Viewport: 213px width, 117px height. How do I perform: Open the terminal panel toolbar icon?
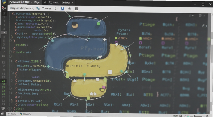77,9
